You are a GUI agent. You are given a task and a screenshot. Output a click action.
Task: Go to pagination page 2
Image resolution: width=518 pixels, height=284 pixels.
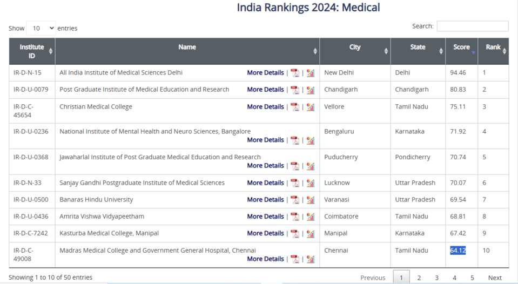pos(419,278)
